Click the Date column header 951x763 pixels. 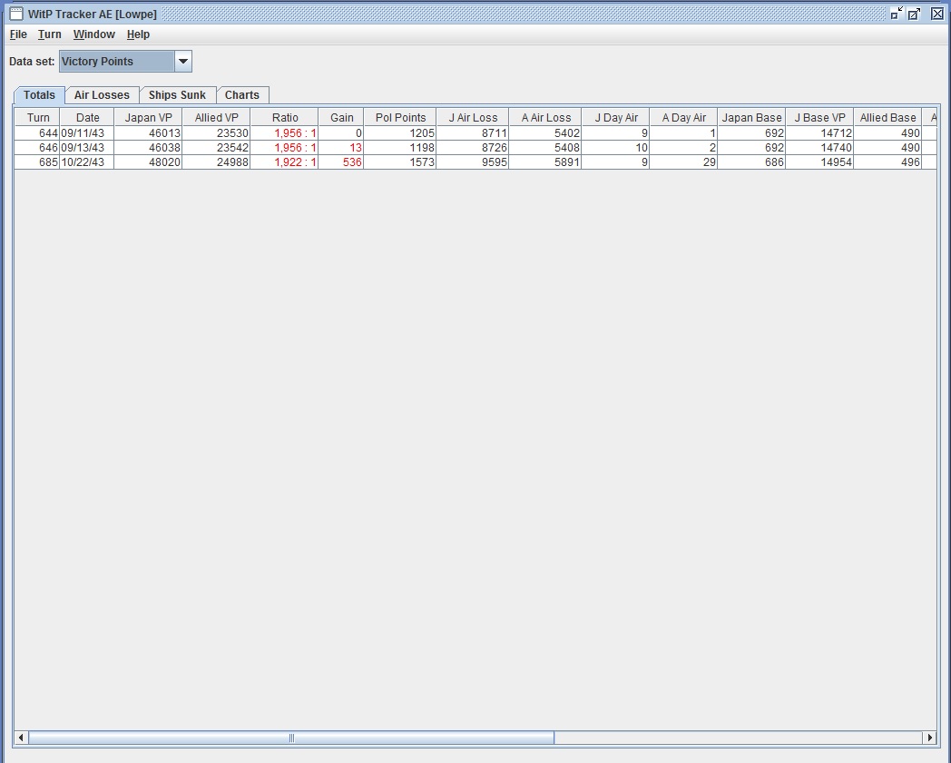87,118
